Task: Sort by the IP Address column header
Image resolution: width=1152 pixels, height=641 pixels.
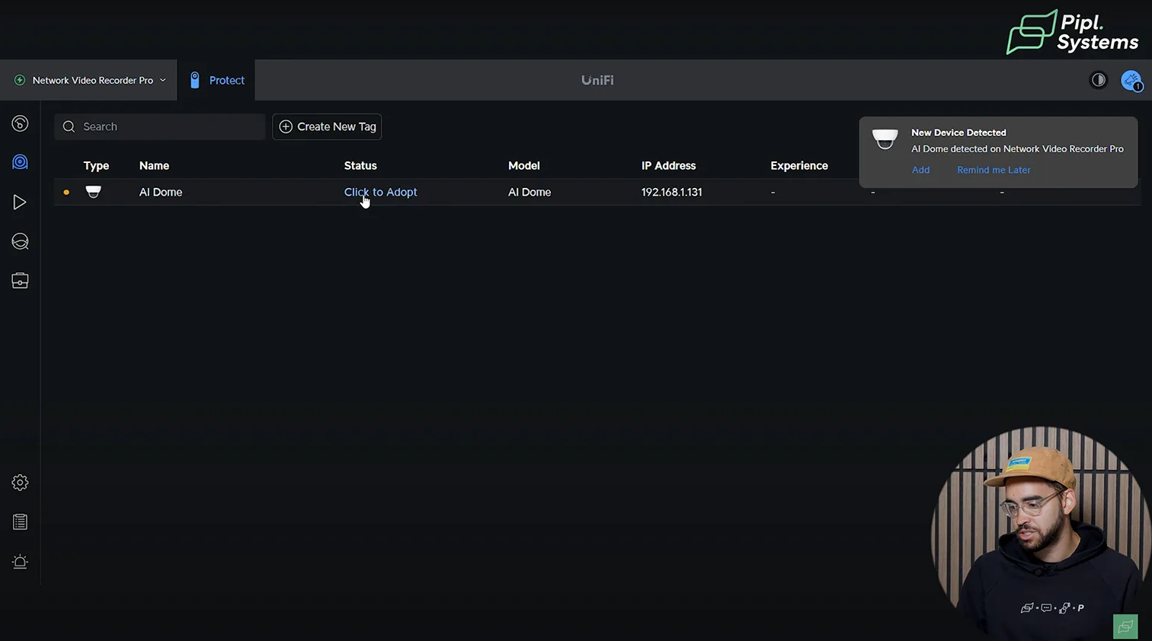Action: pos(668,165)
